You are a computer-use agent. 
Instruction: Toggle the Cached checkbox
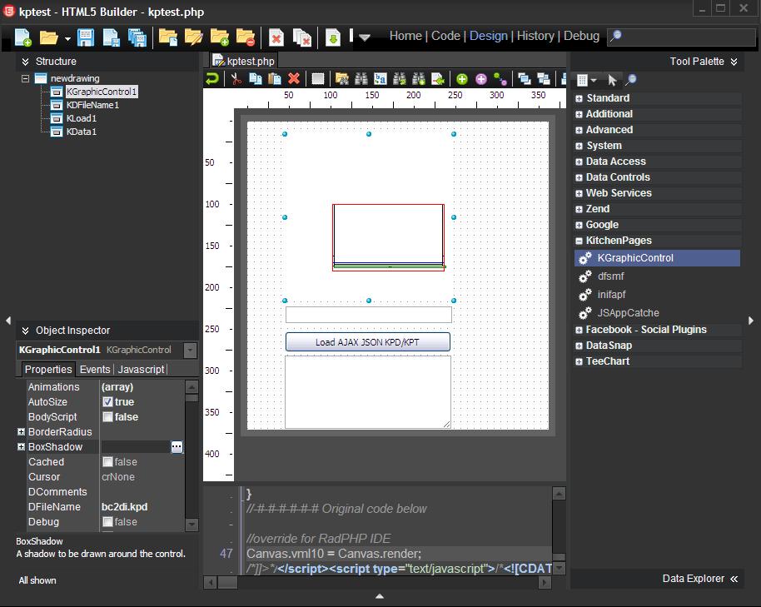tap(107, 462)
